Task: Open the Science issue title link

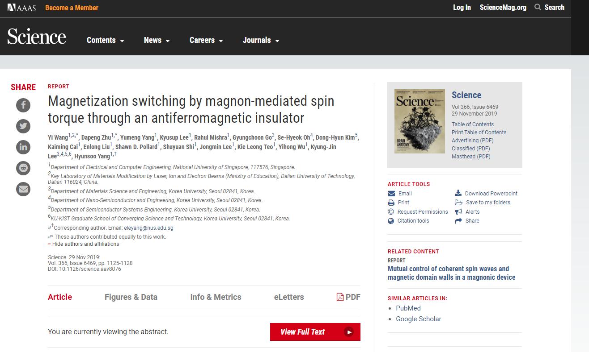Action: [466, 95]
